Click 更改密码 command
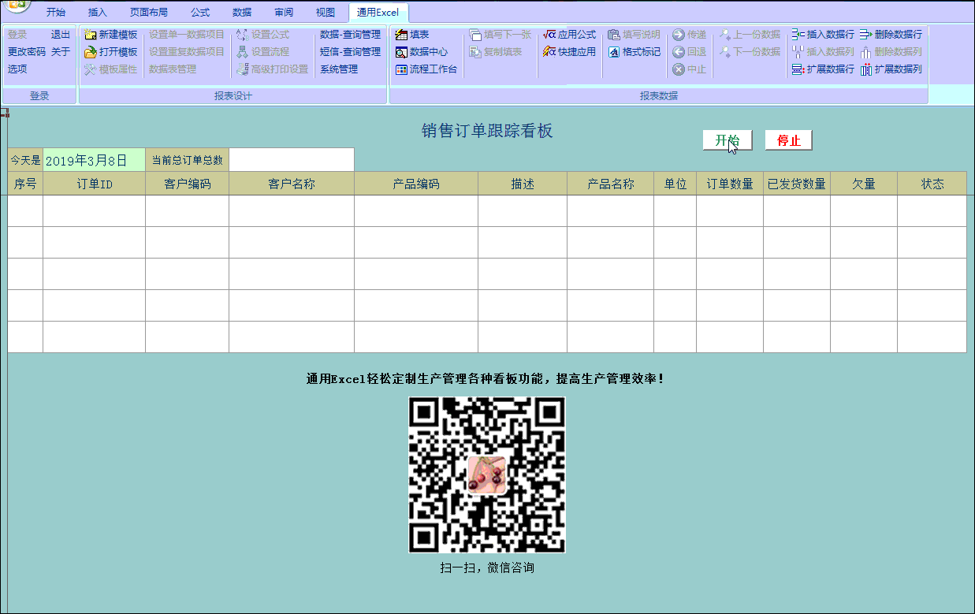This screenshot has height=614, width=975. point(27,52)
